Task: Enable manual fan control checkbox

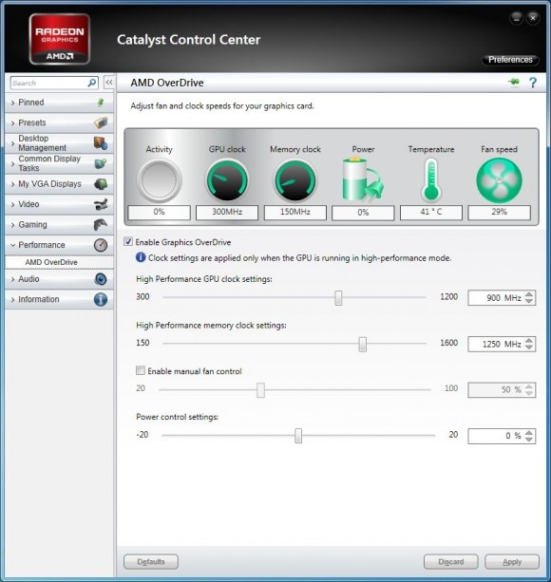Action: [141, 371]
